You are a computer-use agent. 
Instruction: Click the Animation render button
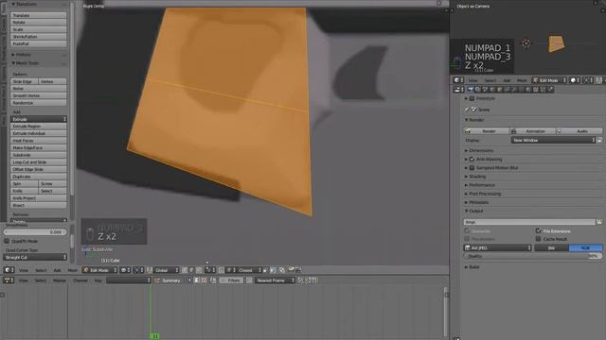(532, 131)
